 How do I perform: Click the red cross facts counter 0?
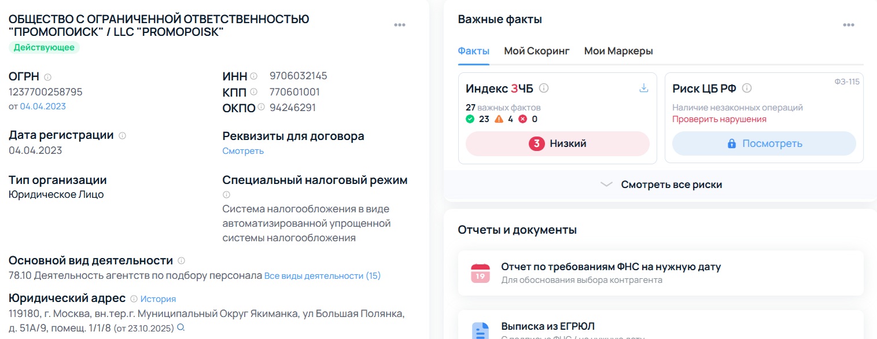point(528,119)
